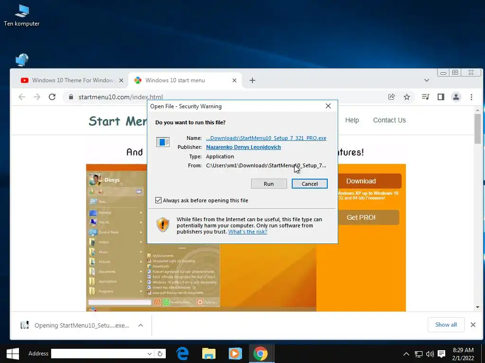Click the scrollbar down arrow
The image size is (485, 363).
[x=477, y=307]
